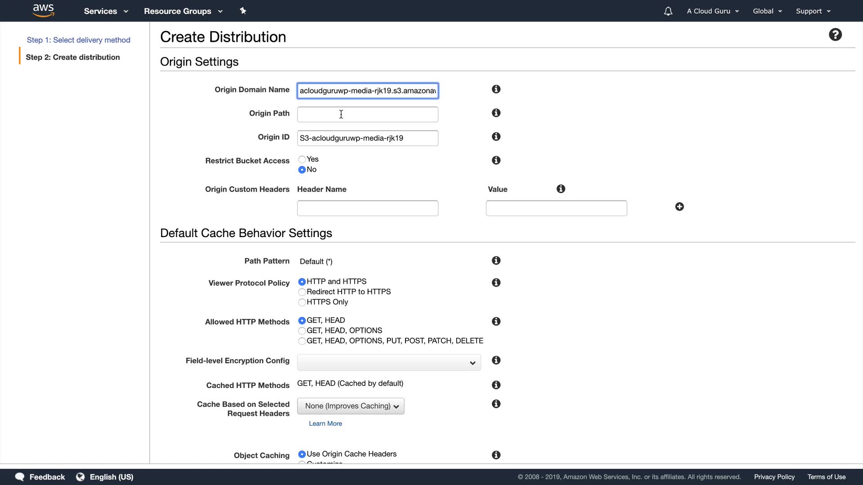Click the Origin Path input field
Screen dimensions: 863x485
coord(367,115)
